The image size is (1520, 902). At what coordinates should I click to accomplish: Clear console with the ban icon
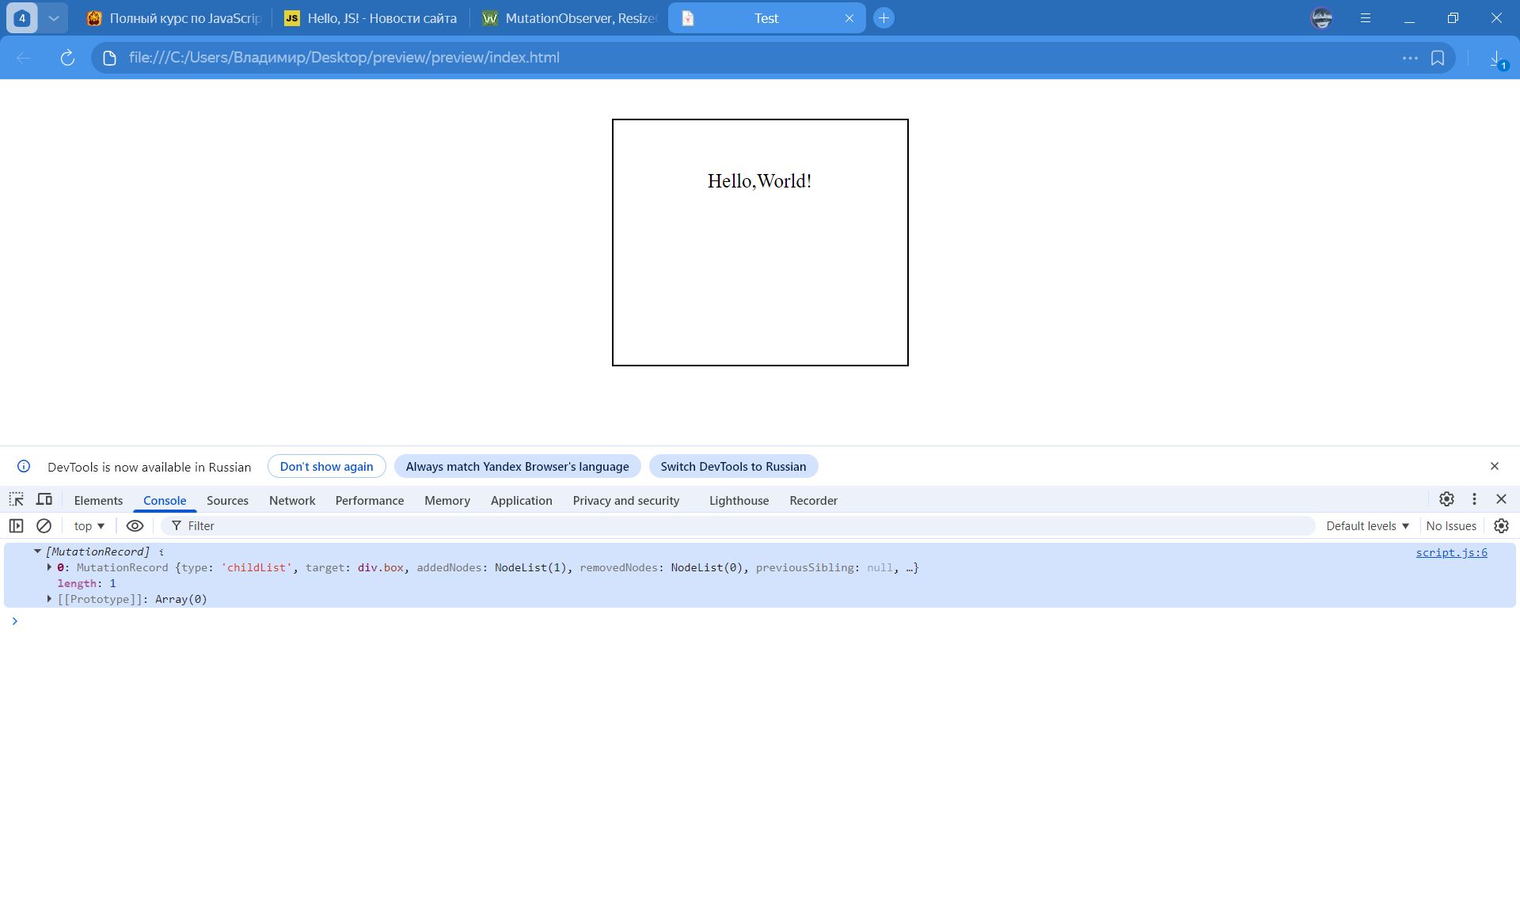(x=44, y=525)
